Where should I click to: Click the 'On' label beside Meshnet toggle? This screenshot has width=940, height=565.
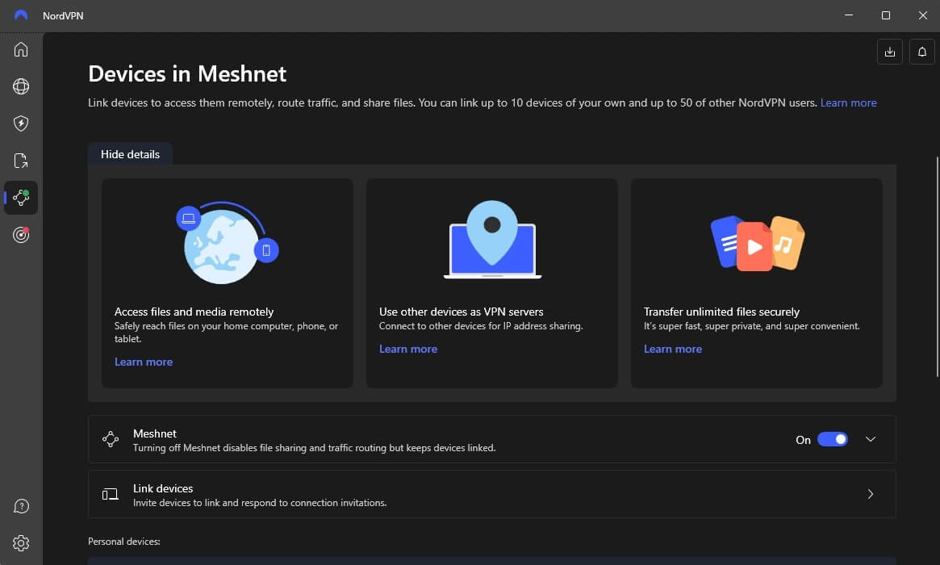[x=804, y=440]
